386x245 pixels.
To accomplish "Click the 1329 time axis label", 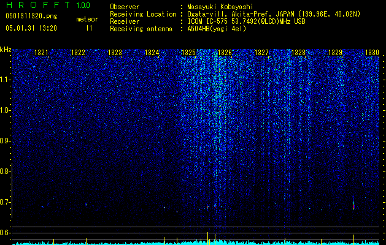I will tap(335, 52).
